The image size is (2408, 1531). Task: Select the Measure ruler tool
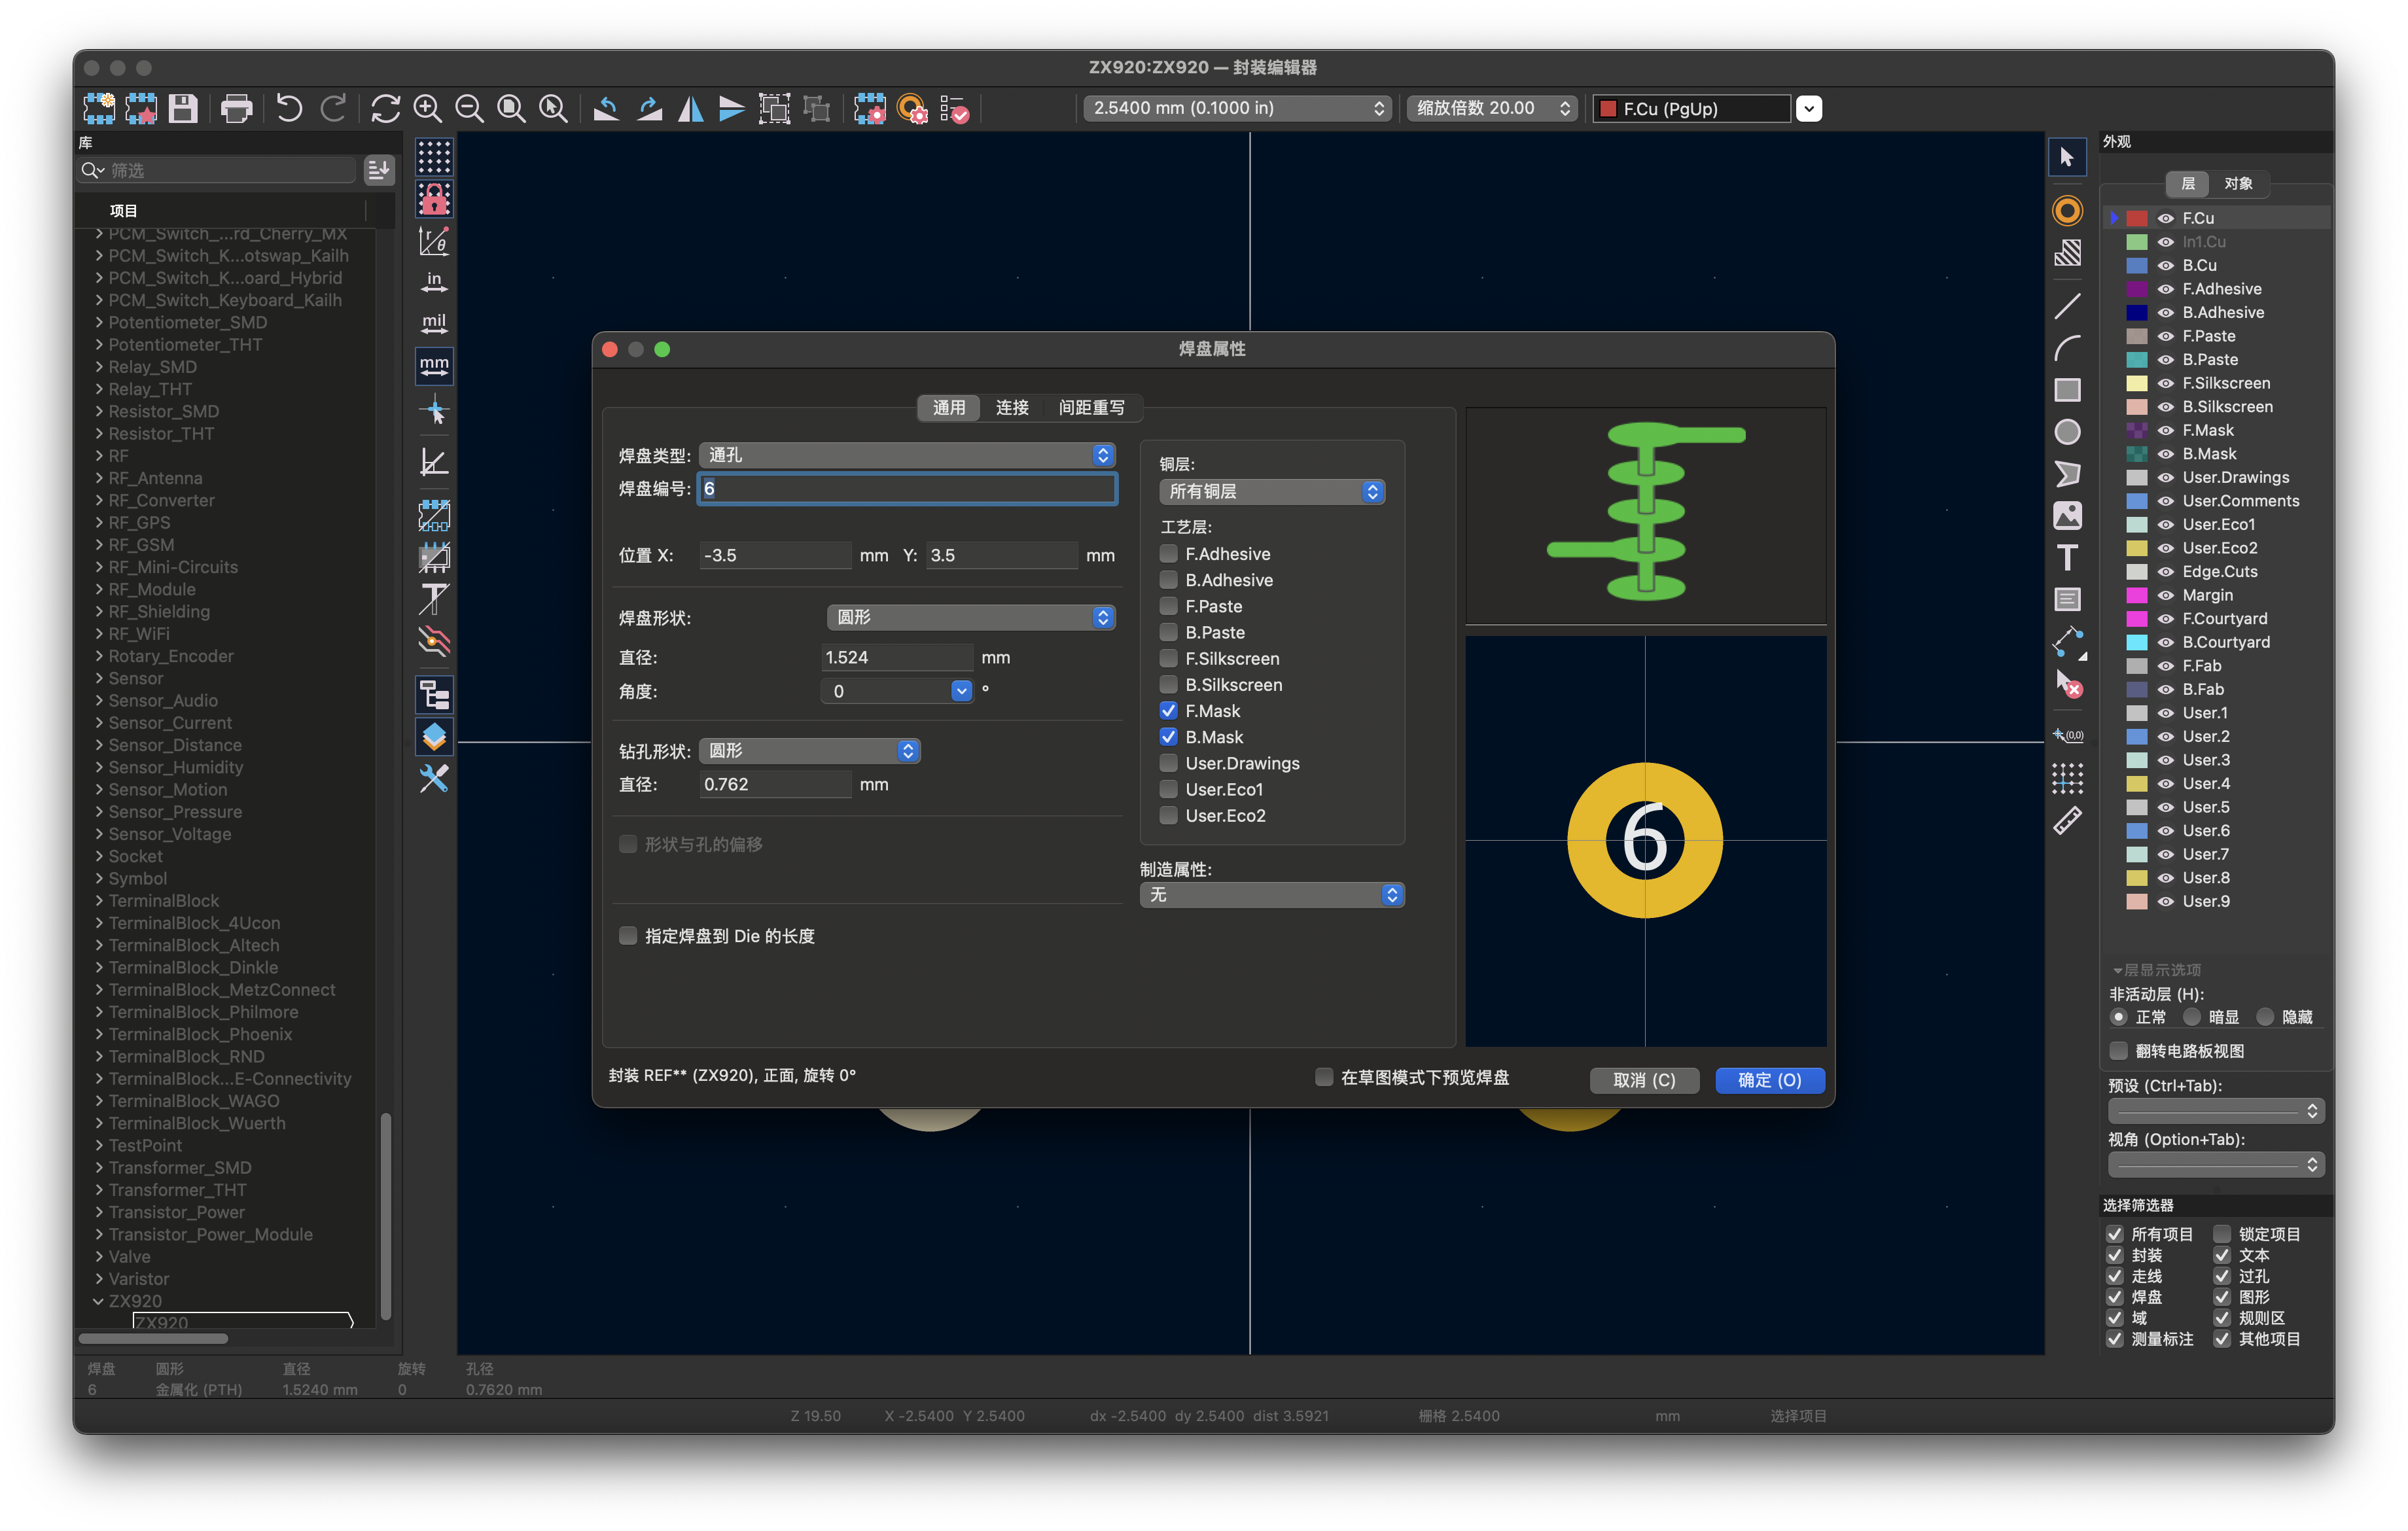tap(2067, 821)
